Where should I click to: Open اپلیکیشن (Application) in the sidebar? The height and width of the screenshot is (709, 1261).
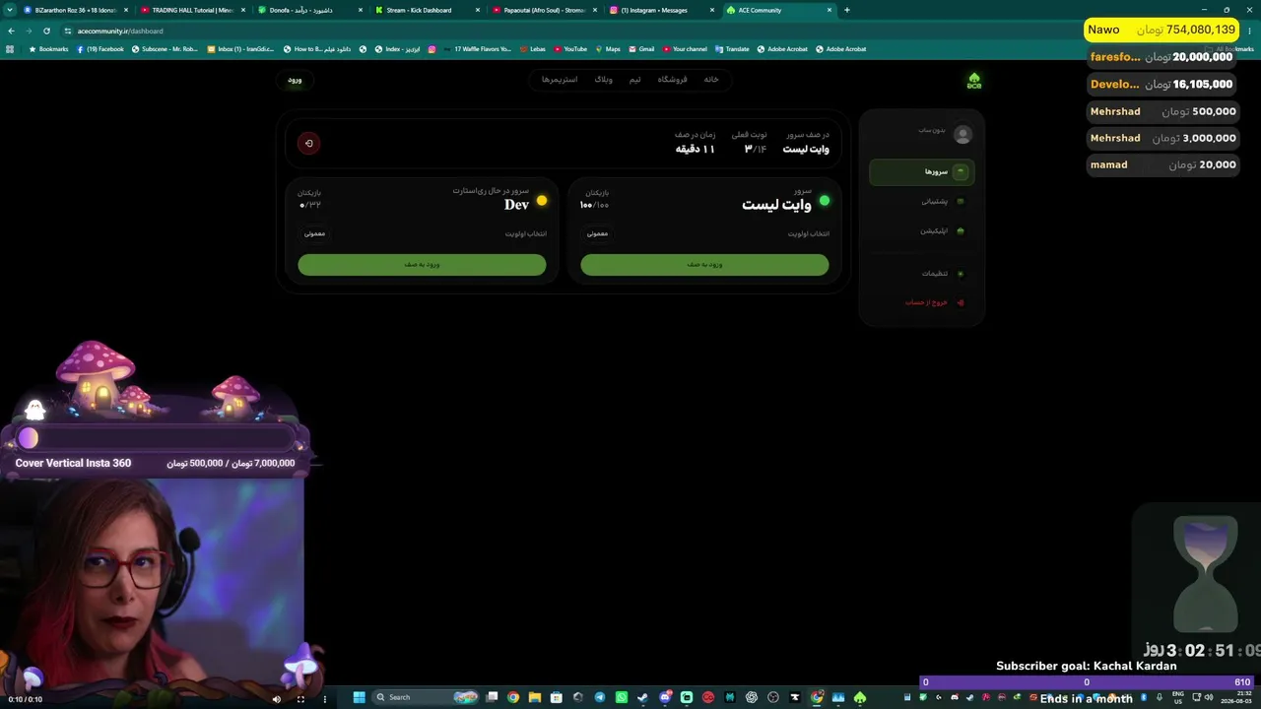click(x=921, y=231)
